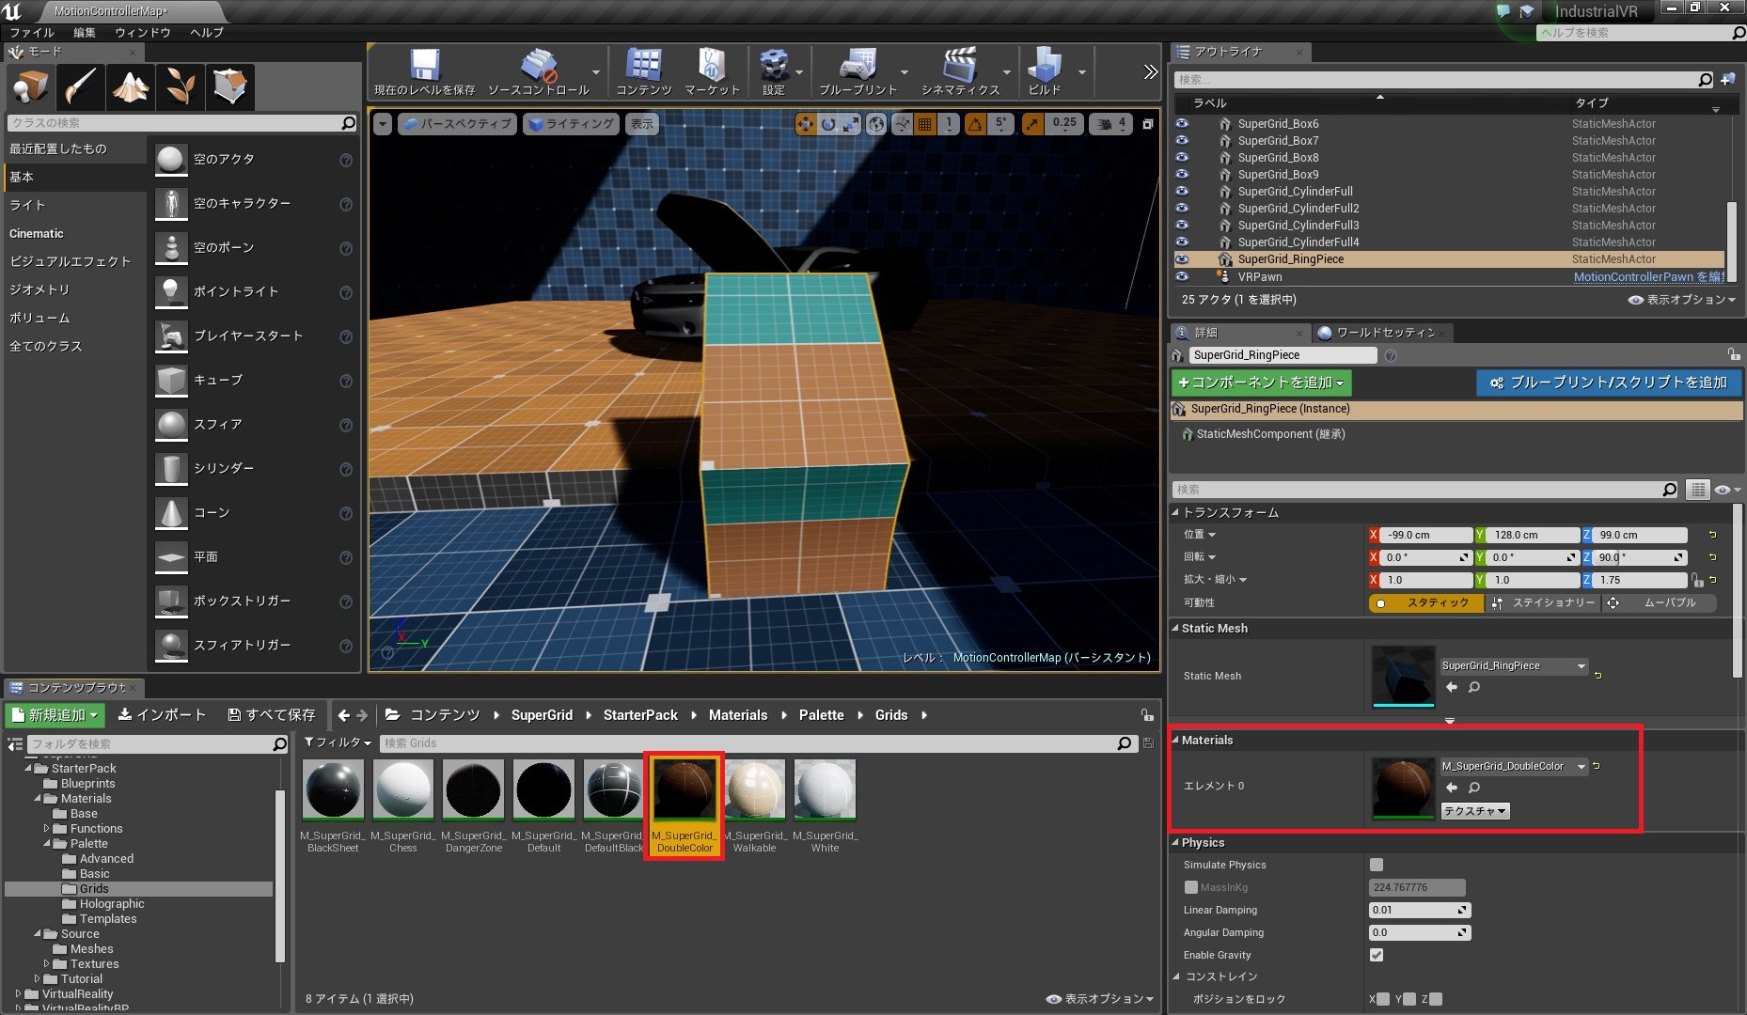Screen dimensions: 1747x1015
Task: Toggle grid snapping icon in viewport
Action: point(925,124)
